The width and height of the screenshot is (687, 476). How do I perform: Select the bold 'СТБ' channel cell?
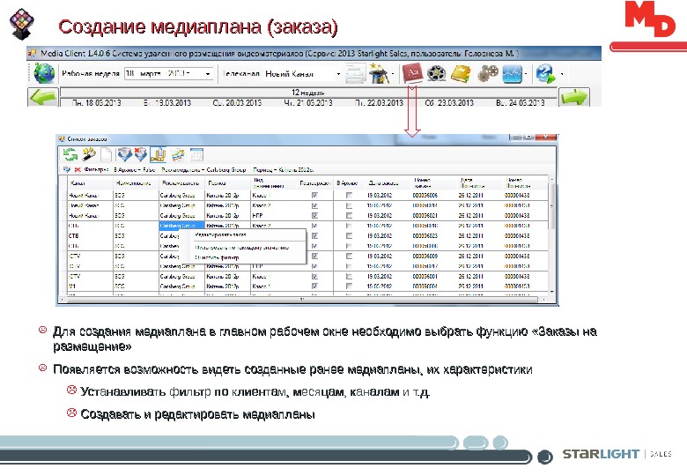90,236
